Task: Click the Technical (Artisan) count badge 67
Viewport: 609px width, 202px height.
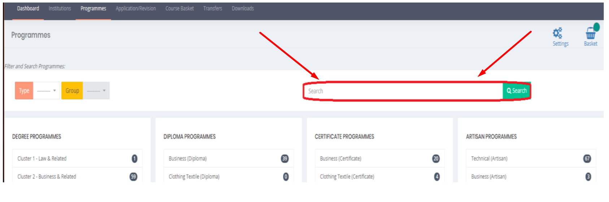Action: click(587, 159)
